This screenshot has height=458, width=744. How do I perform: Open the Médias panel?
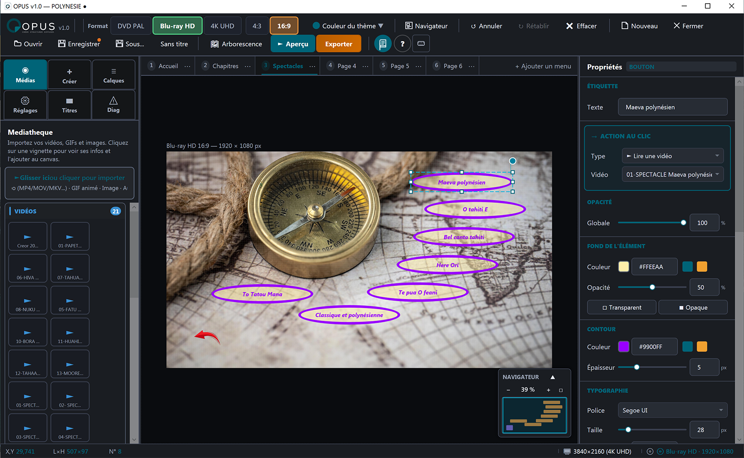coord(25,74)
